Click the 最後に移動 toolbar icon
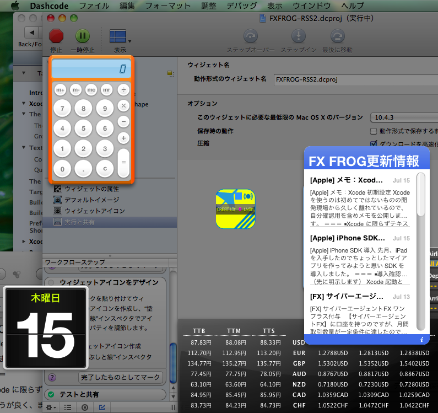Screen dimensions: 438x413 338,36
